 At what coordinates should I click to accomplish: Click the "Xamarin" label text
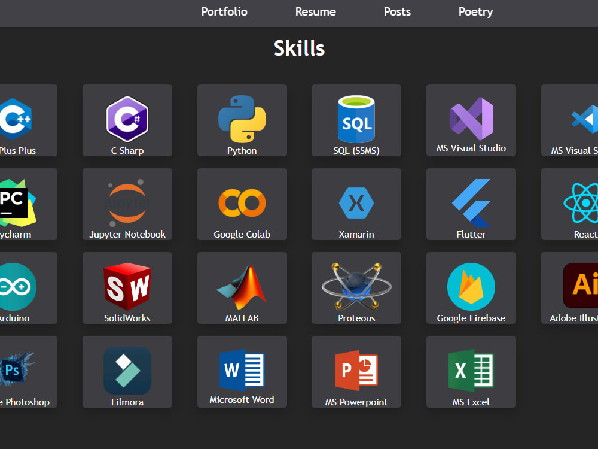[356, 235]
